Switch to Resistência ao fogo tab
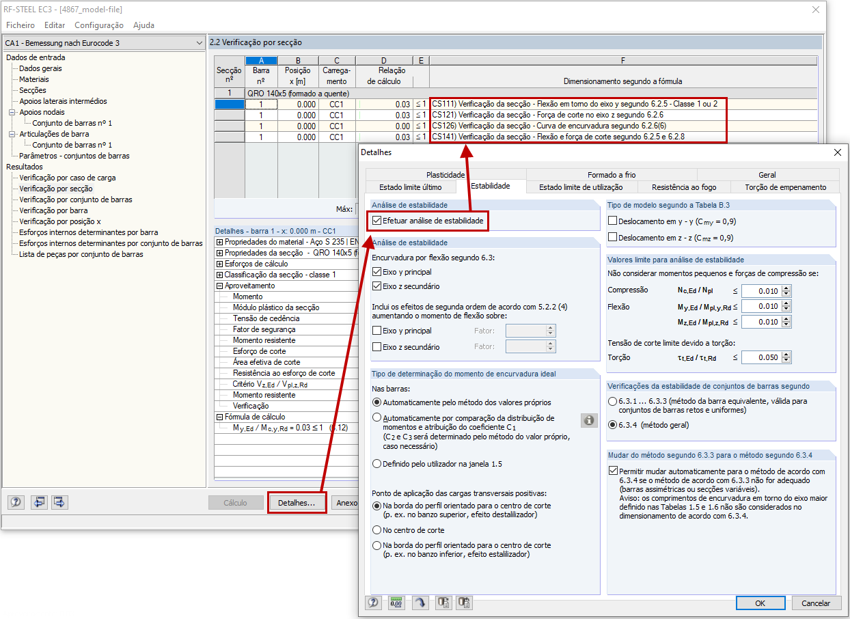The height and width of the screenshot is (619, 850). tap(684, 187)
